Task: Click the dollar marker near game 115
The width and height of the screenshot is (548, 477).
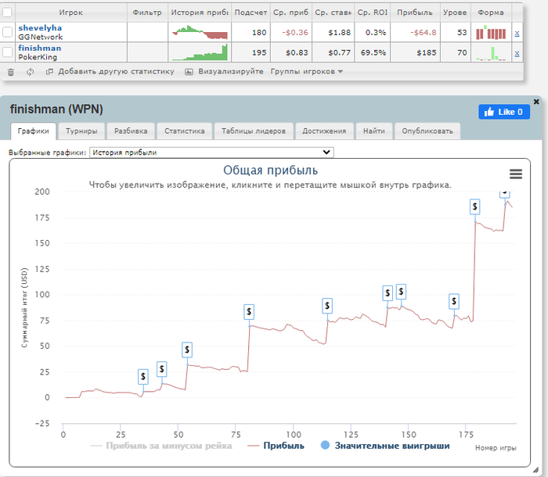Action: [x=327, y=306]
